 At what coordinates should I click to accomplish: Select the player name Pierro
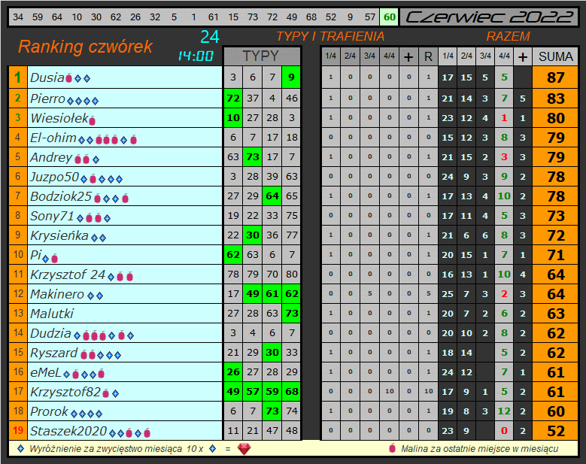[48, 99]
